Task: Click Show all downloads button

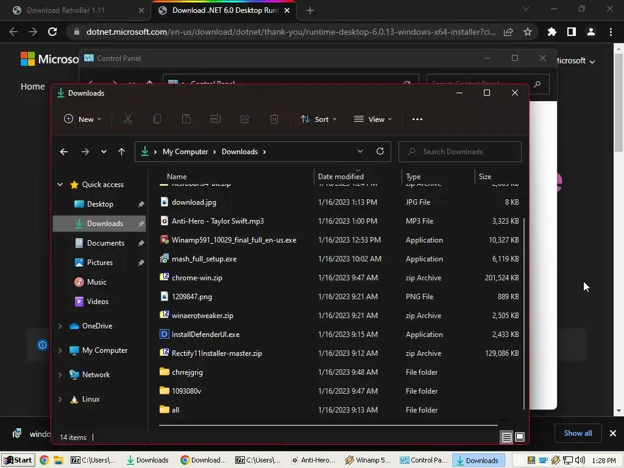Action: point(578,433)
